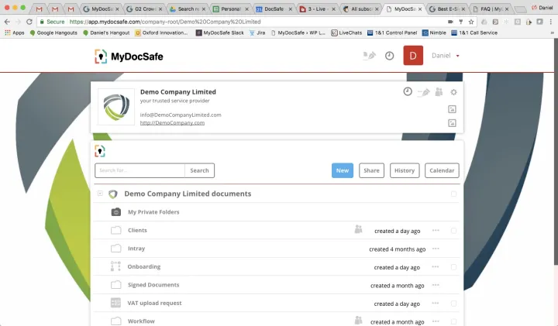Open company settings gear icon
This screenshot has width=558, height=326.
[x=453, y=92]
